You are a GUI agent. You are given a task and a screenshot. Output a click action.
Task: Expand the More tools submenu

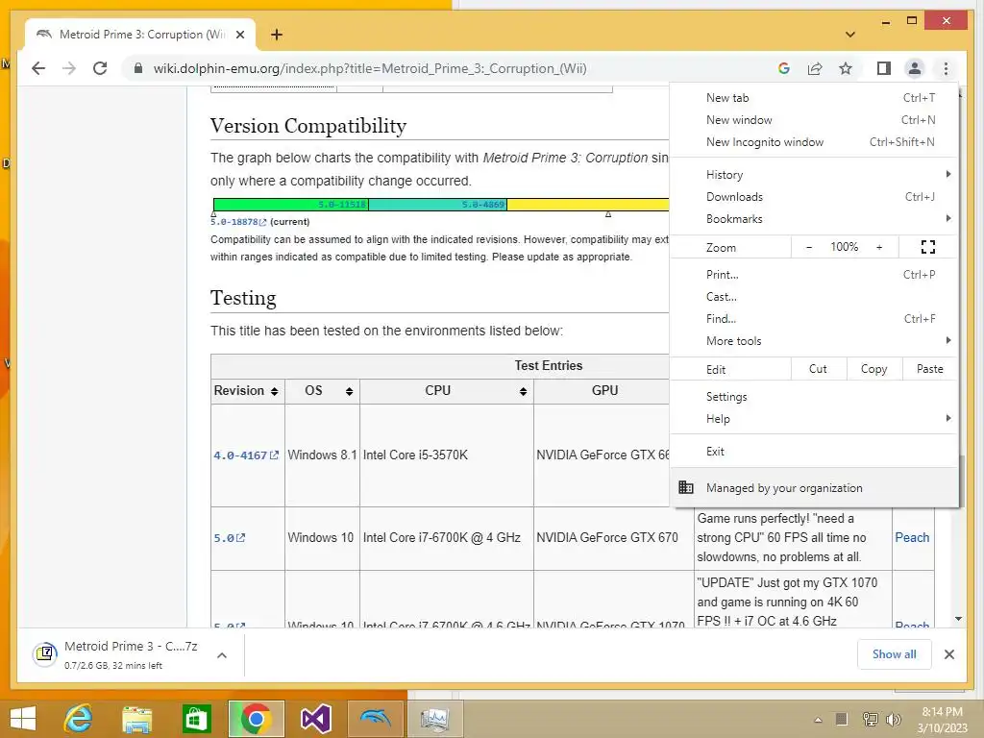(814, 341)
